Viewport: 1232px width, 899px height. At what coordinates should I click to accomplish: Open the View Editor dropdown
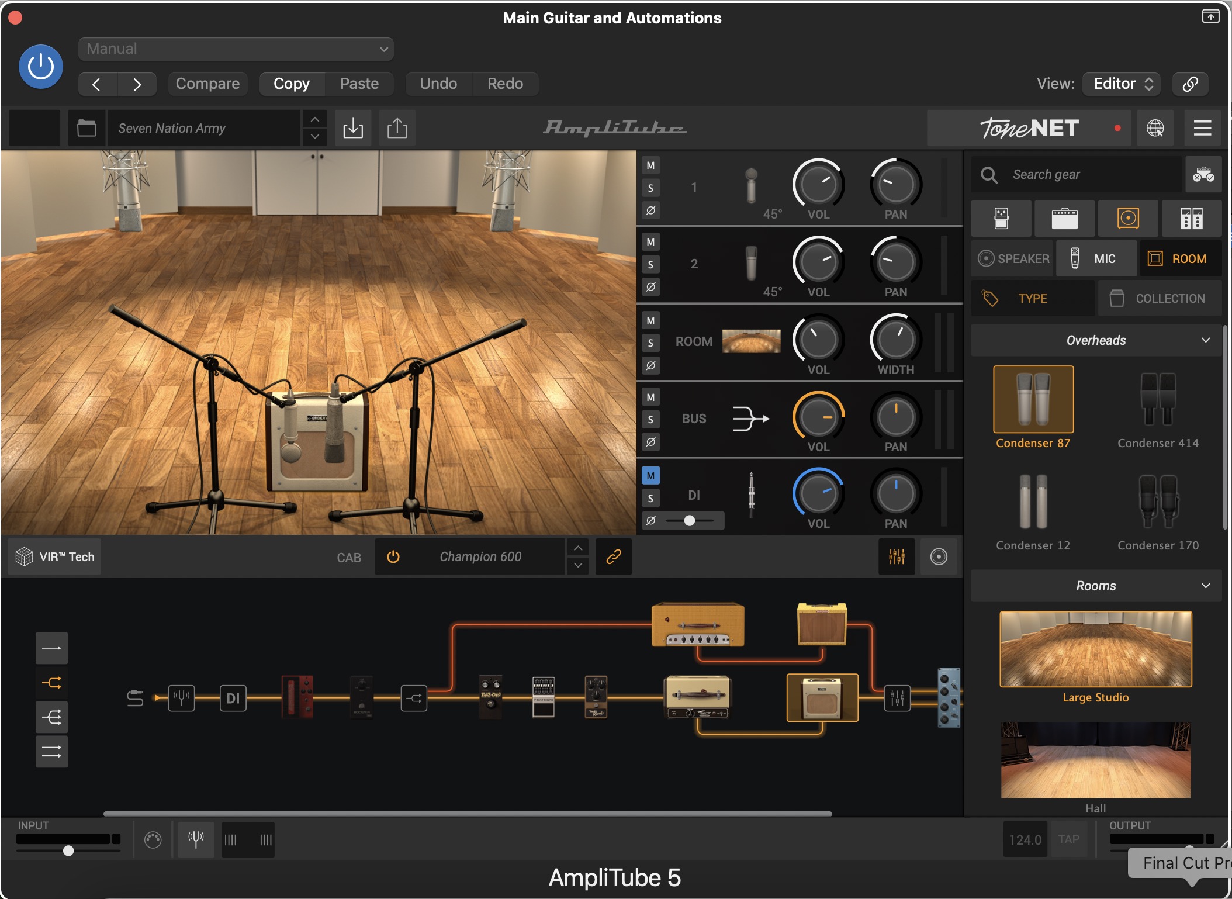coord(1121,84)
